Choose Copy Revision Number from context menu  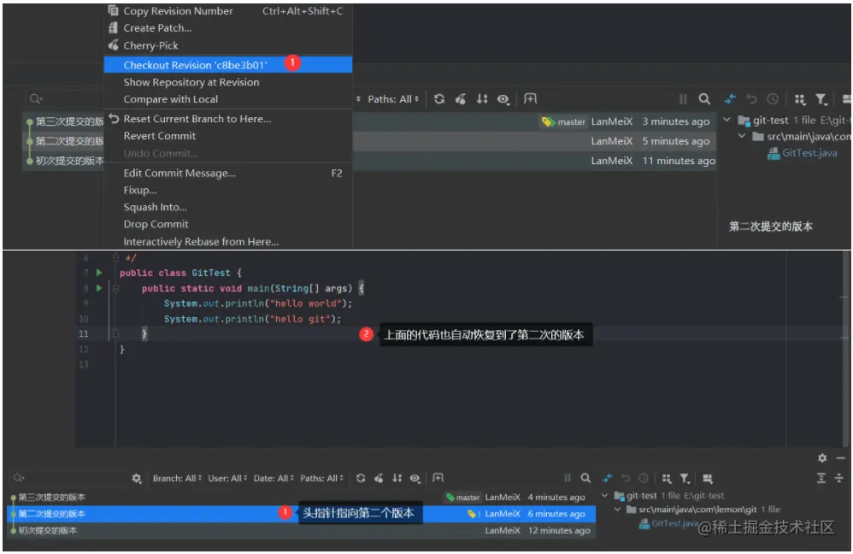[x=228, y=11]
